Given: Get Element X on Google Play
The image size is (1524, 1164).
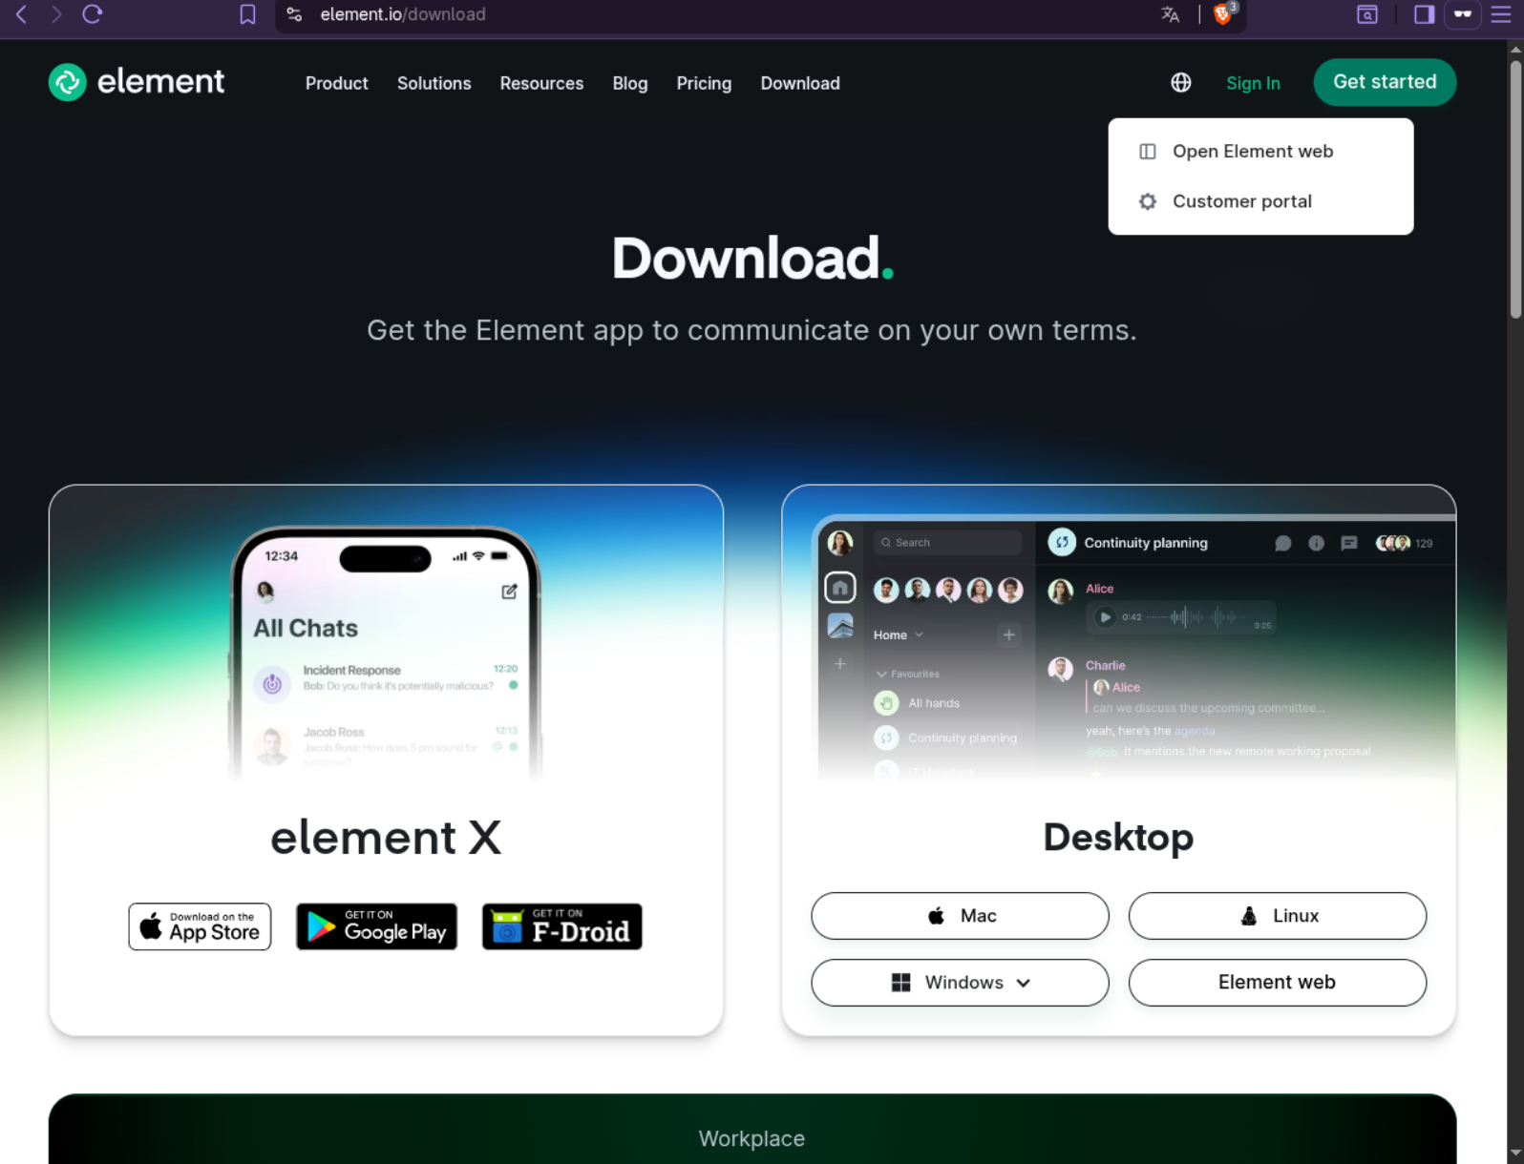Looking at the screenshot, I should coord(376,926).
